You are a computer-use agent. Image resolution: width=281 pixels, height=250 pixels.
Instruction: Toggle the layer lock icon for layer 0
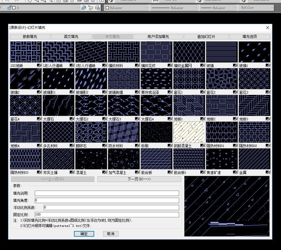coord(10,7)
